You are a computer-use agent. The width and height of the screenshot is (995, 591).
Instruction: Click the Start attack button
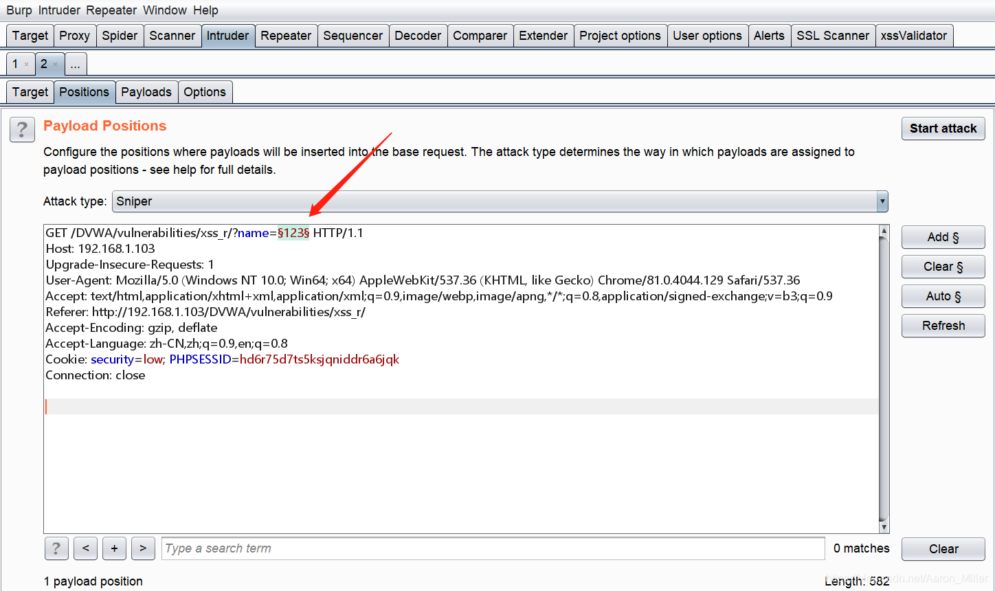pos(943,129)
